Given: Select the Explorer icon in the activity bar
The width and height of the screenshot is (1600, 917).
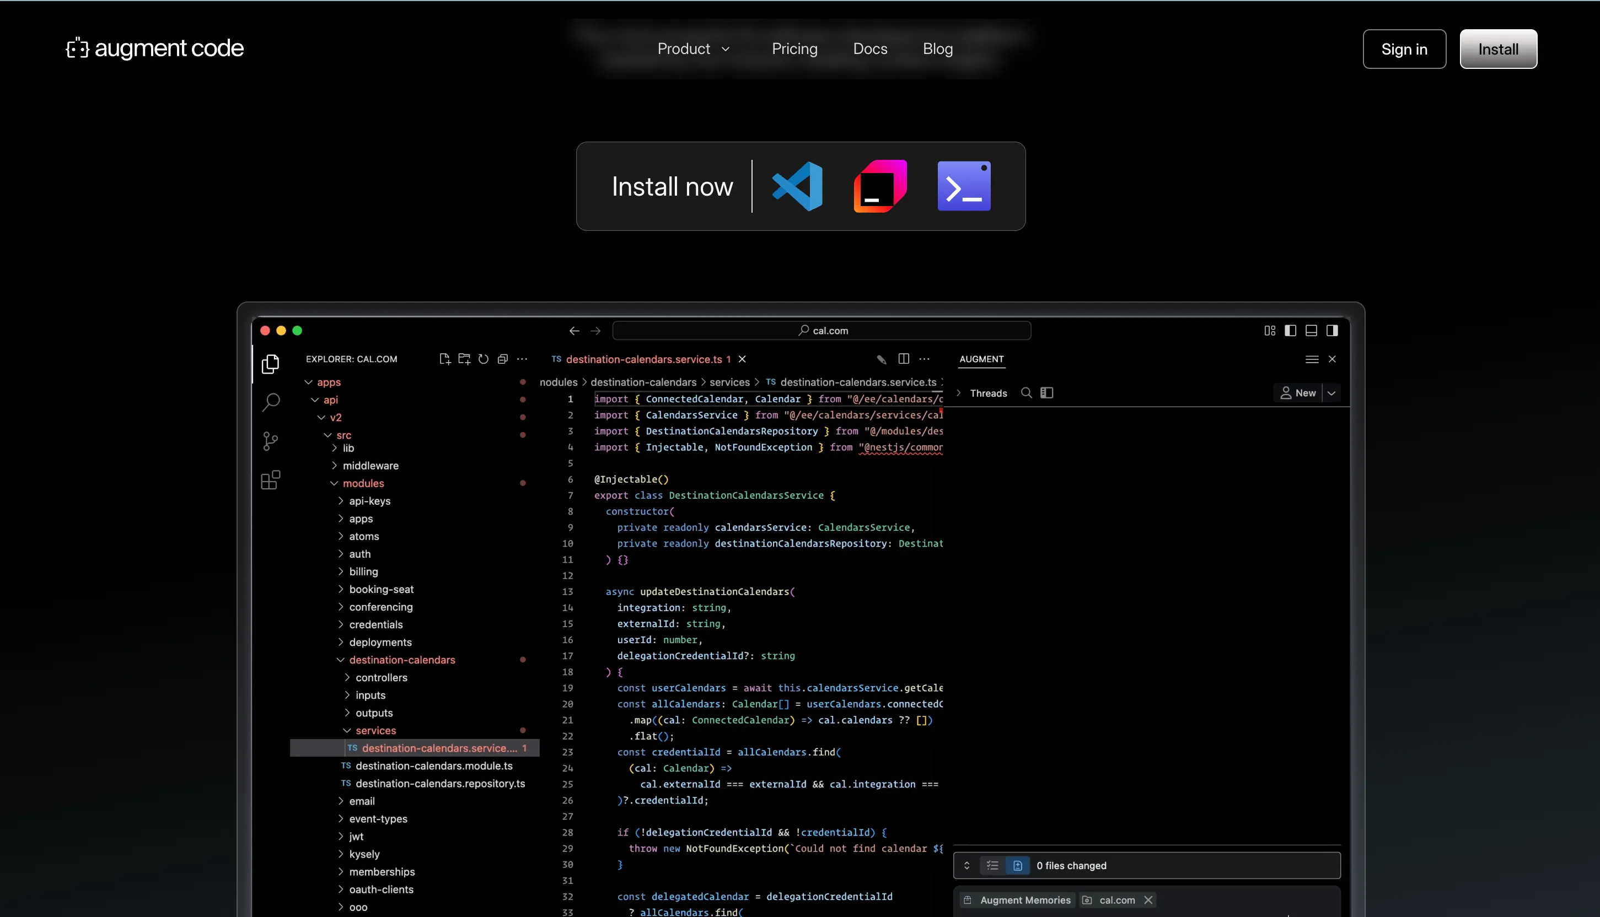Looking at the screenshot, I should coord(270,364).
